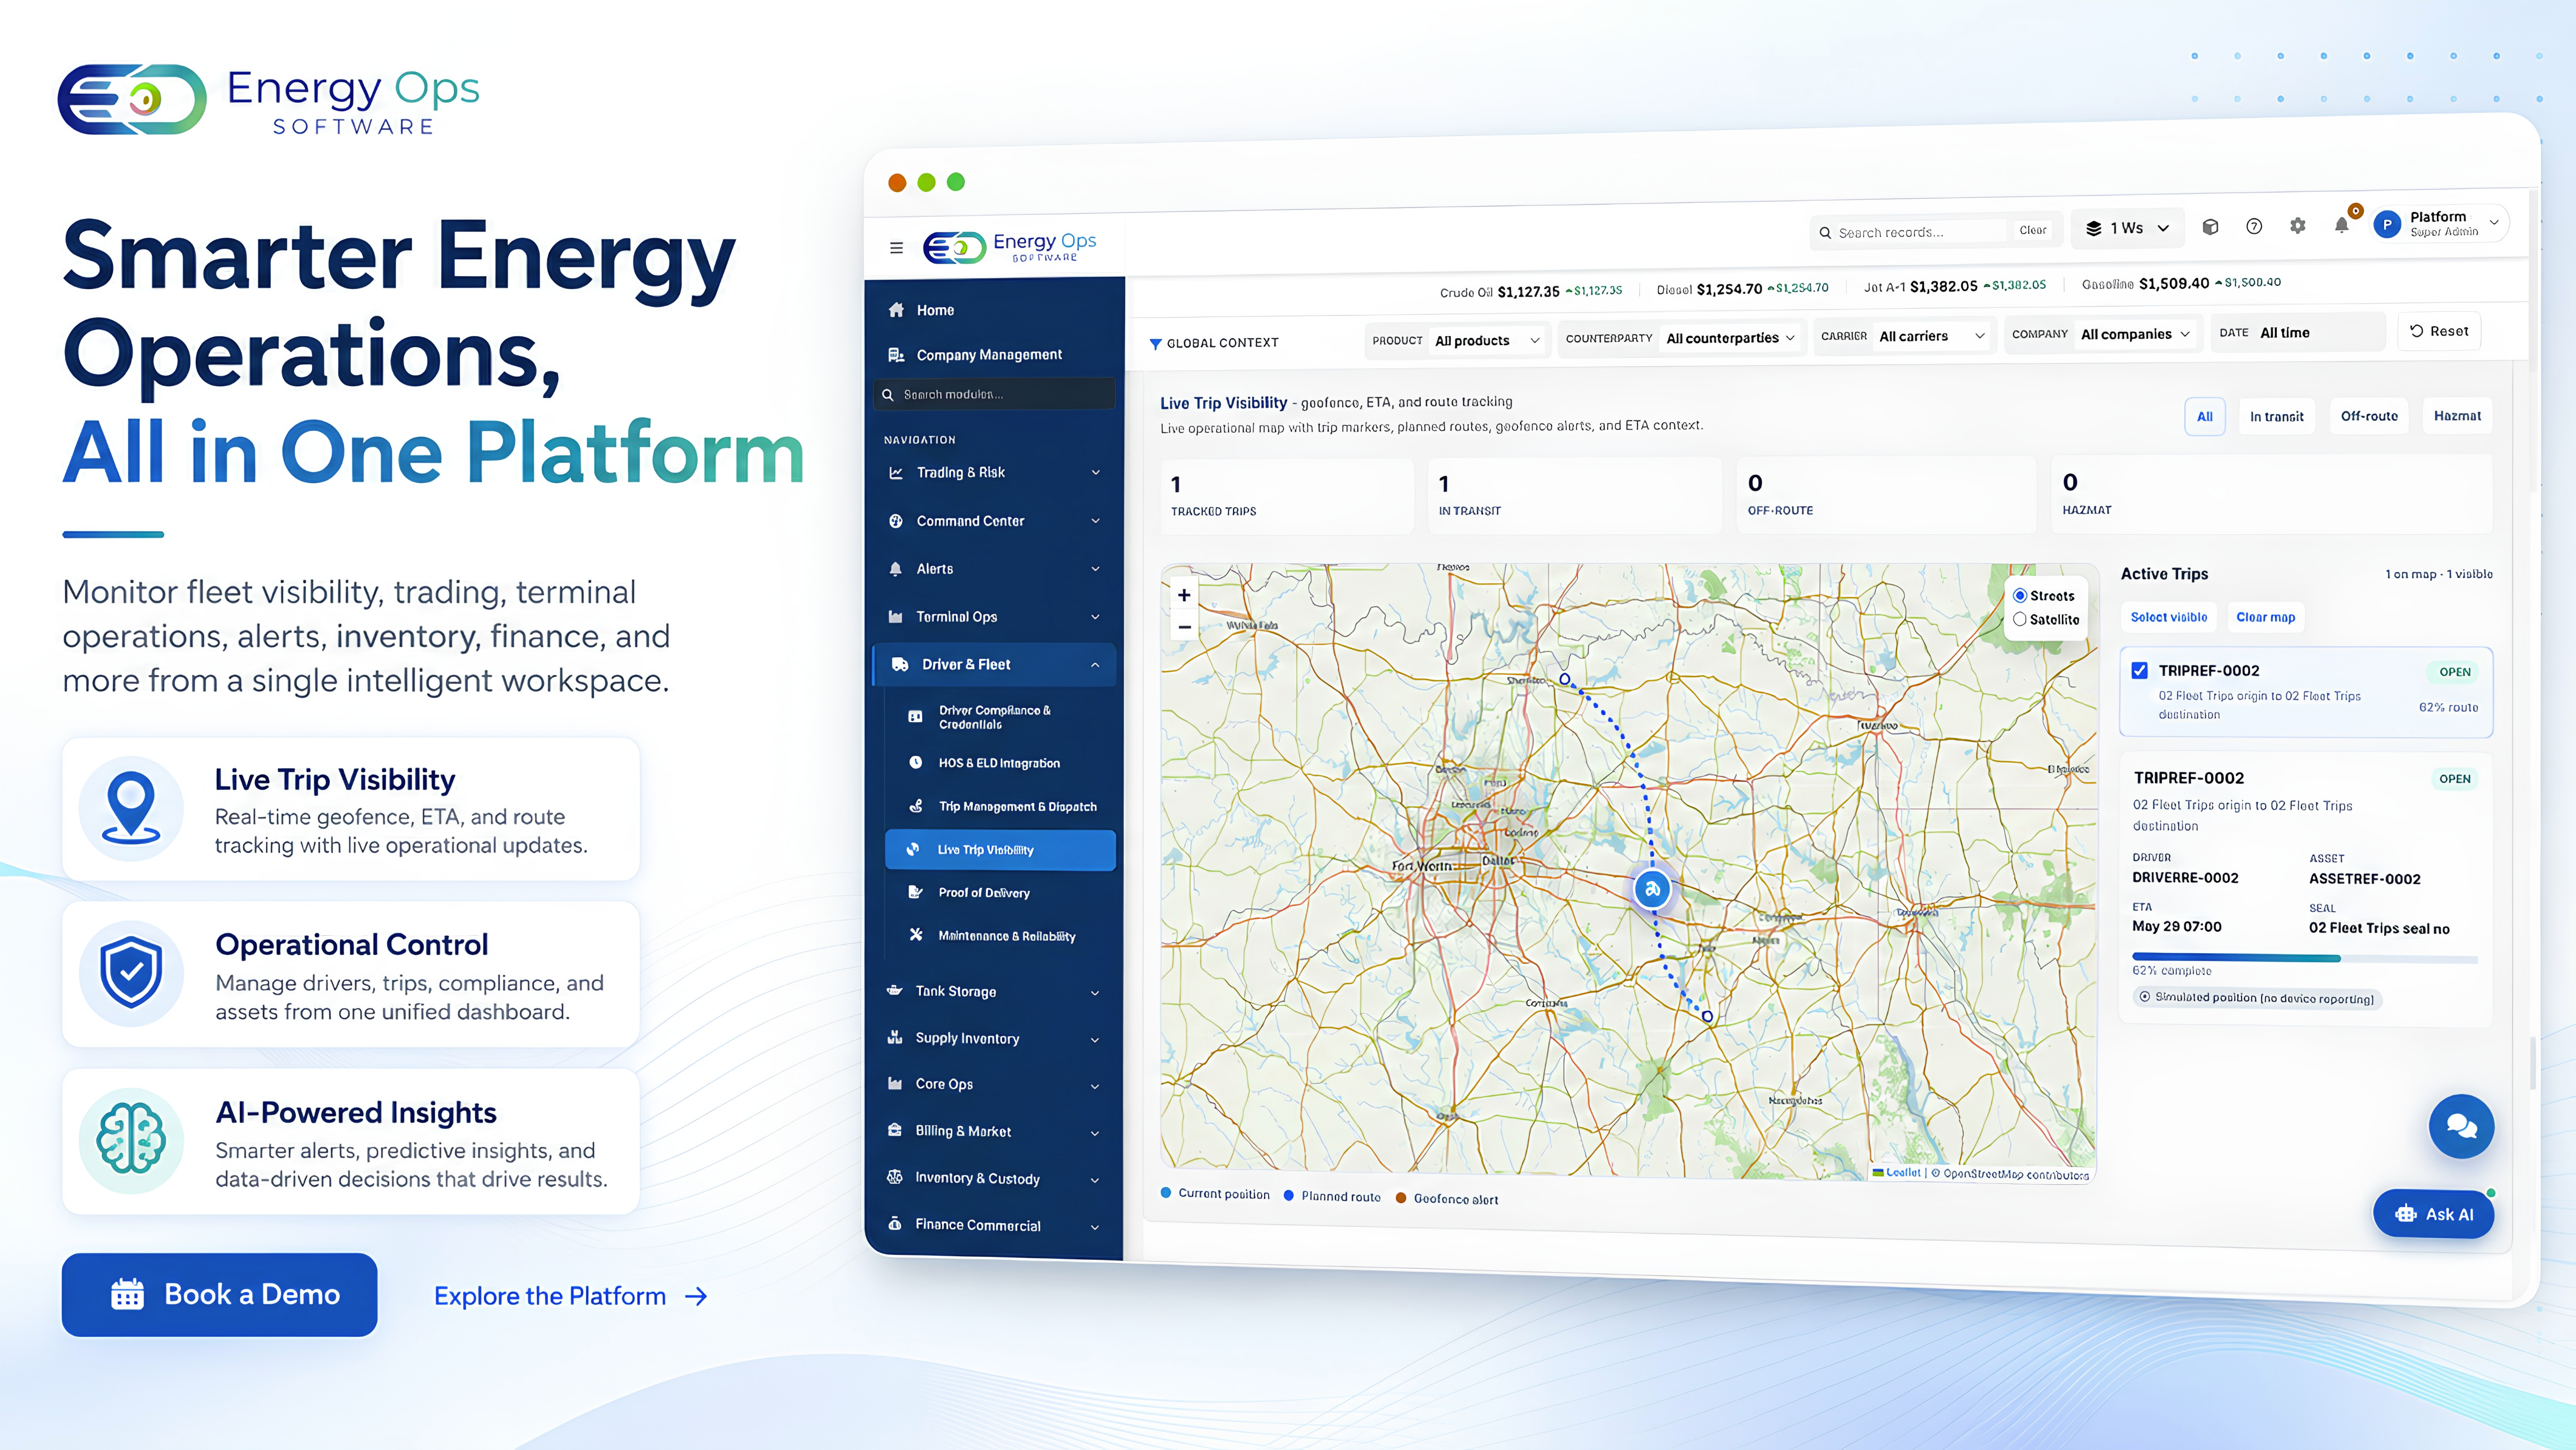This screenshot has height=1450, width=2576.
Task: Click the Clear search button
Action: pos(2032,230)
